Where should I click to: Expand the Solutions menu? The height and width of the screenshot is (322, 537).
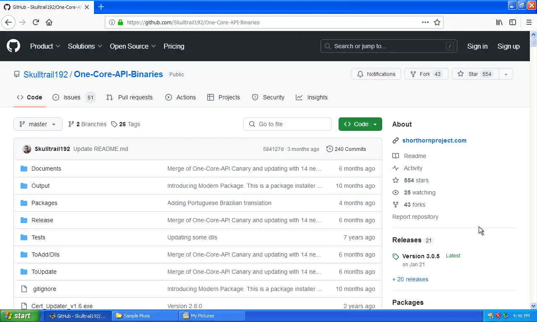point(85,46)
